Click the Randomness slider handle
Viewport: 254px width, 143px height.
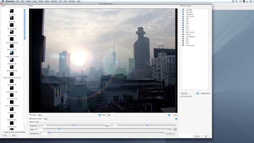[49, 133]
